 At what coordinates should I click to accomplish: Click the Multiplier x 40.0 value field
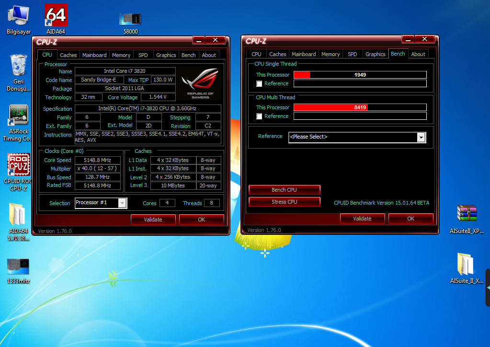pos(98,169)
